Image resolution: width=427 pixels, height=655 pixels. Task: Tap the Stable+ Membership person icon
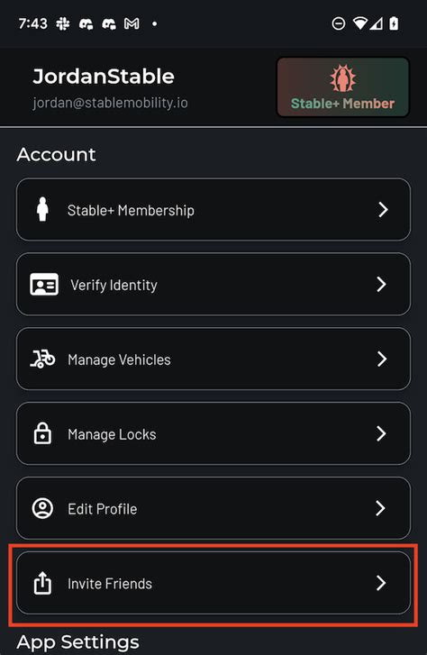(x=42, y=209)
